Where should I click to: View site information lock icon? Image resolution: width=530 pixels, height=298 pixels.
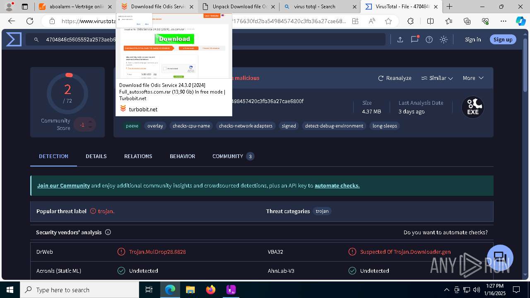click(x=52, y=22)
